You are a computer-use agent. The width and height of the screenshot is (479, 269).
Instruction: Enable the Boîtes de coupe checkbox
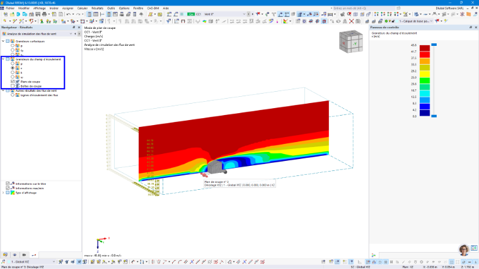(x=13, y=86)
